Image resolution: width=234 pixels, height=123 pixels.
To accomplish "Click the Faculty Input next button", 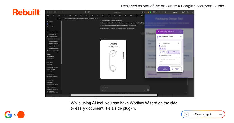I will tap(203, 114).
